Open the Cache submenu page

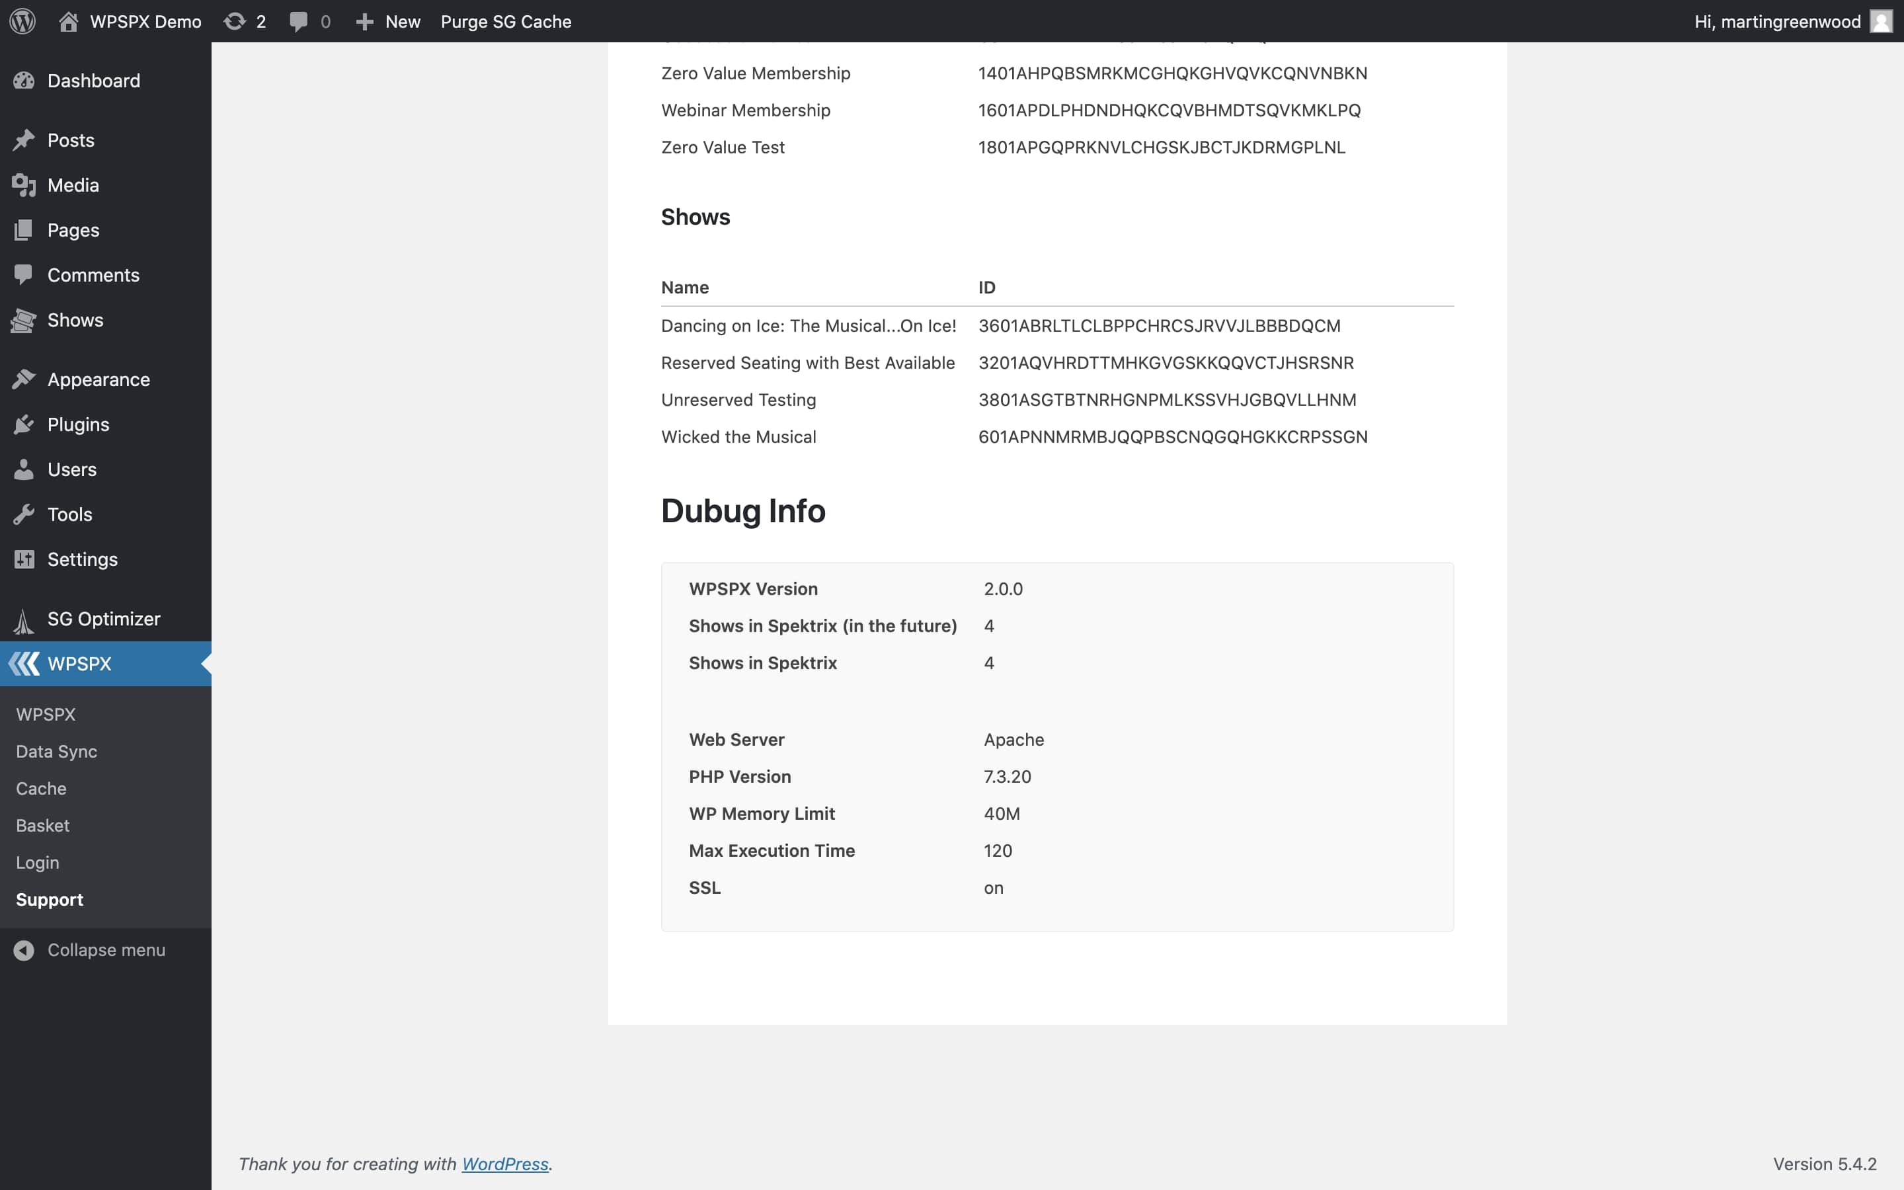(41, 789)
